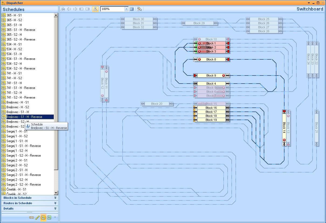Click the back arrow toolbar icon
Screen dimensions: 326x223
click(69, 9)
